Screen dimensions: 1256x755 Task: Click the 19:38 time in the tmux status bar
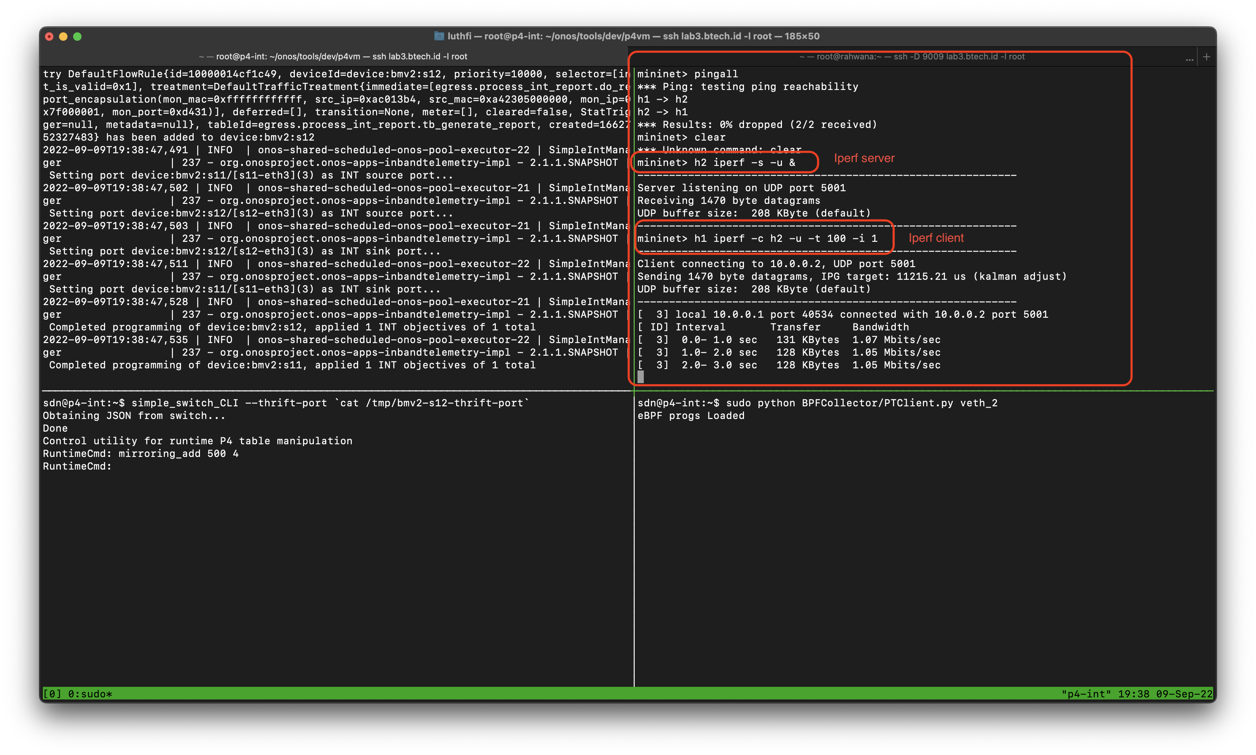pyautogui.click(x=1133, y=694)
